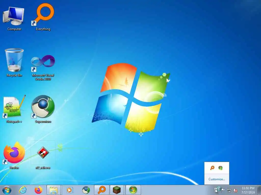Click the "Supermium" label text
This screenshot has height=195, width=261.
(43, 122)
